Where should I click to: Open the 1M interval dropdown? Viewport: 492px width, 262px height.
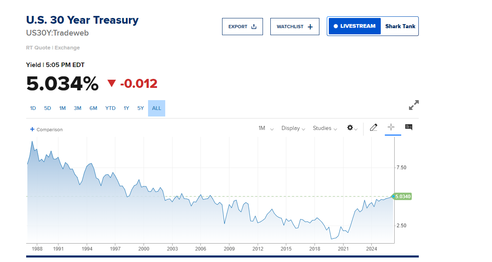[x=266, y=128]
